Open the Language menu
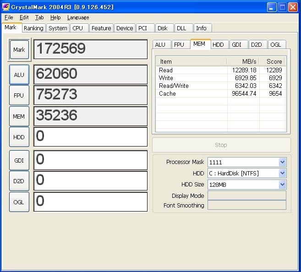Image resolution: width=301 pixels, height=272 pixels. pos(78,17)
